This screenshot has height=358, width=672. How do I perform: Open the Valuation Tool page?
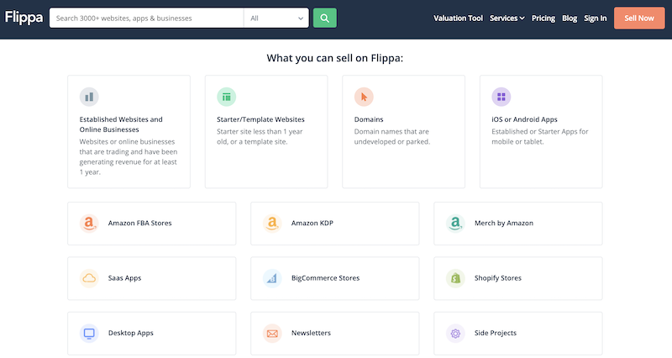pyautogui.click(x=458, y=18)
